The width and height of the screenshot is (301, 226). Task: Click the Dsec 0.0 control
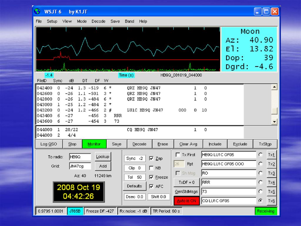[135, 197]
